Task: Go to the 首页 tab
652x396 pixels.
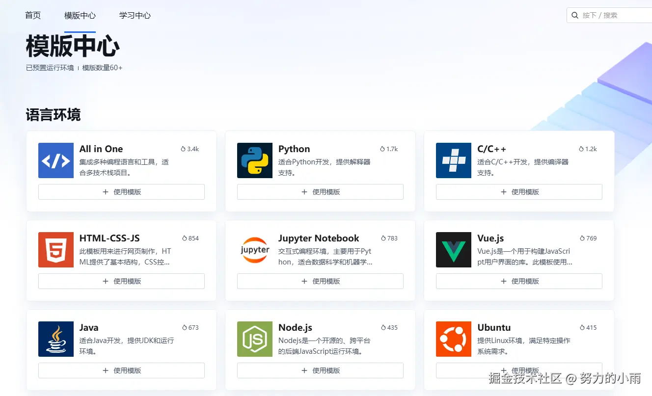Action: click(33, 15)
